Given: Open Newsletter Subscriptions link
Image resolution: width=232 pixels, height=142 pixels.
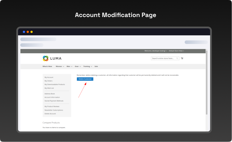Looking at the screenshot, I should coord(54,110).
